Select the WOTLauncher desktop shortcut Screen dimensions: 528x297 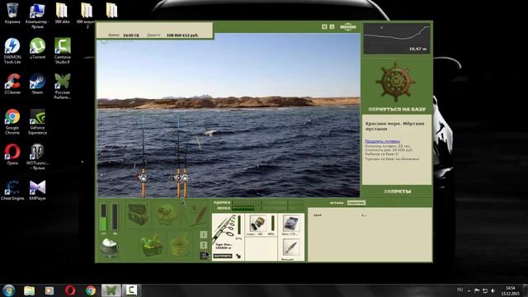(37, 157)
